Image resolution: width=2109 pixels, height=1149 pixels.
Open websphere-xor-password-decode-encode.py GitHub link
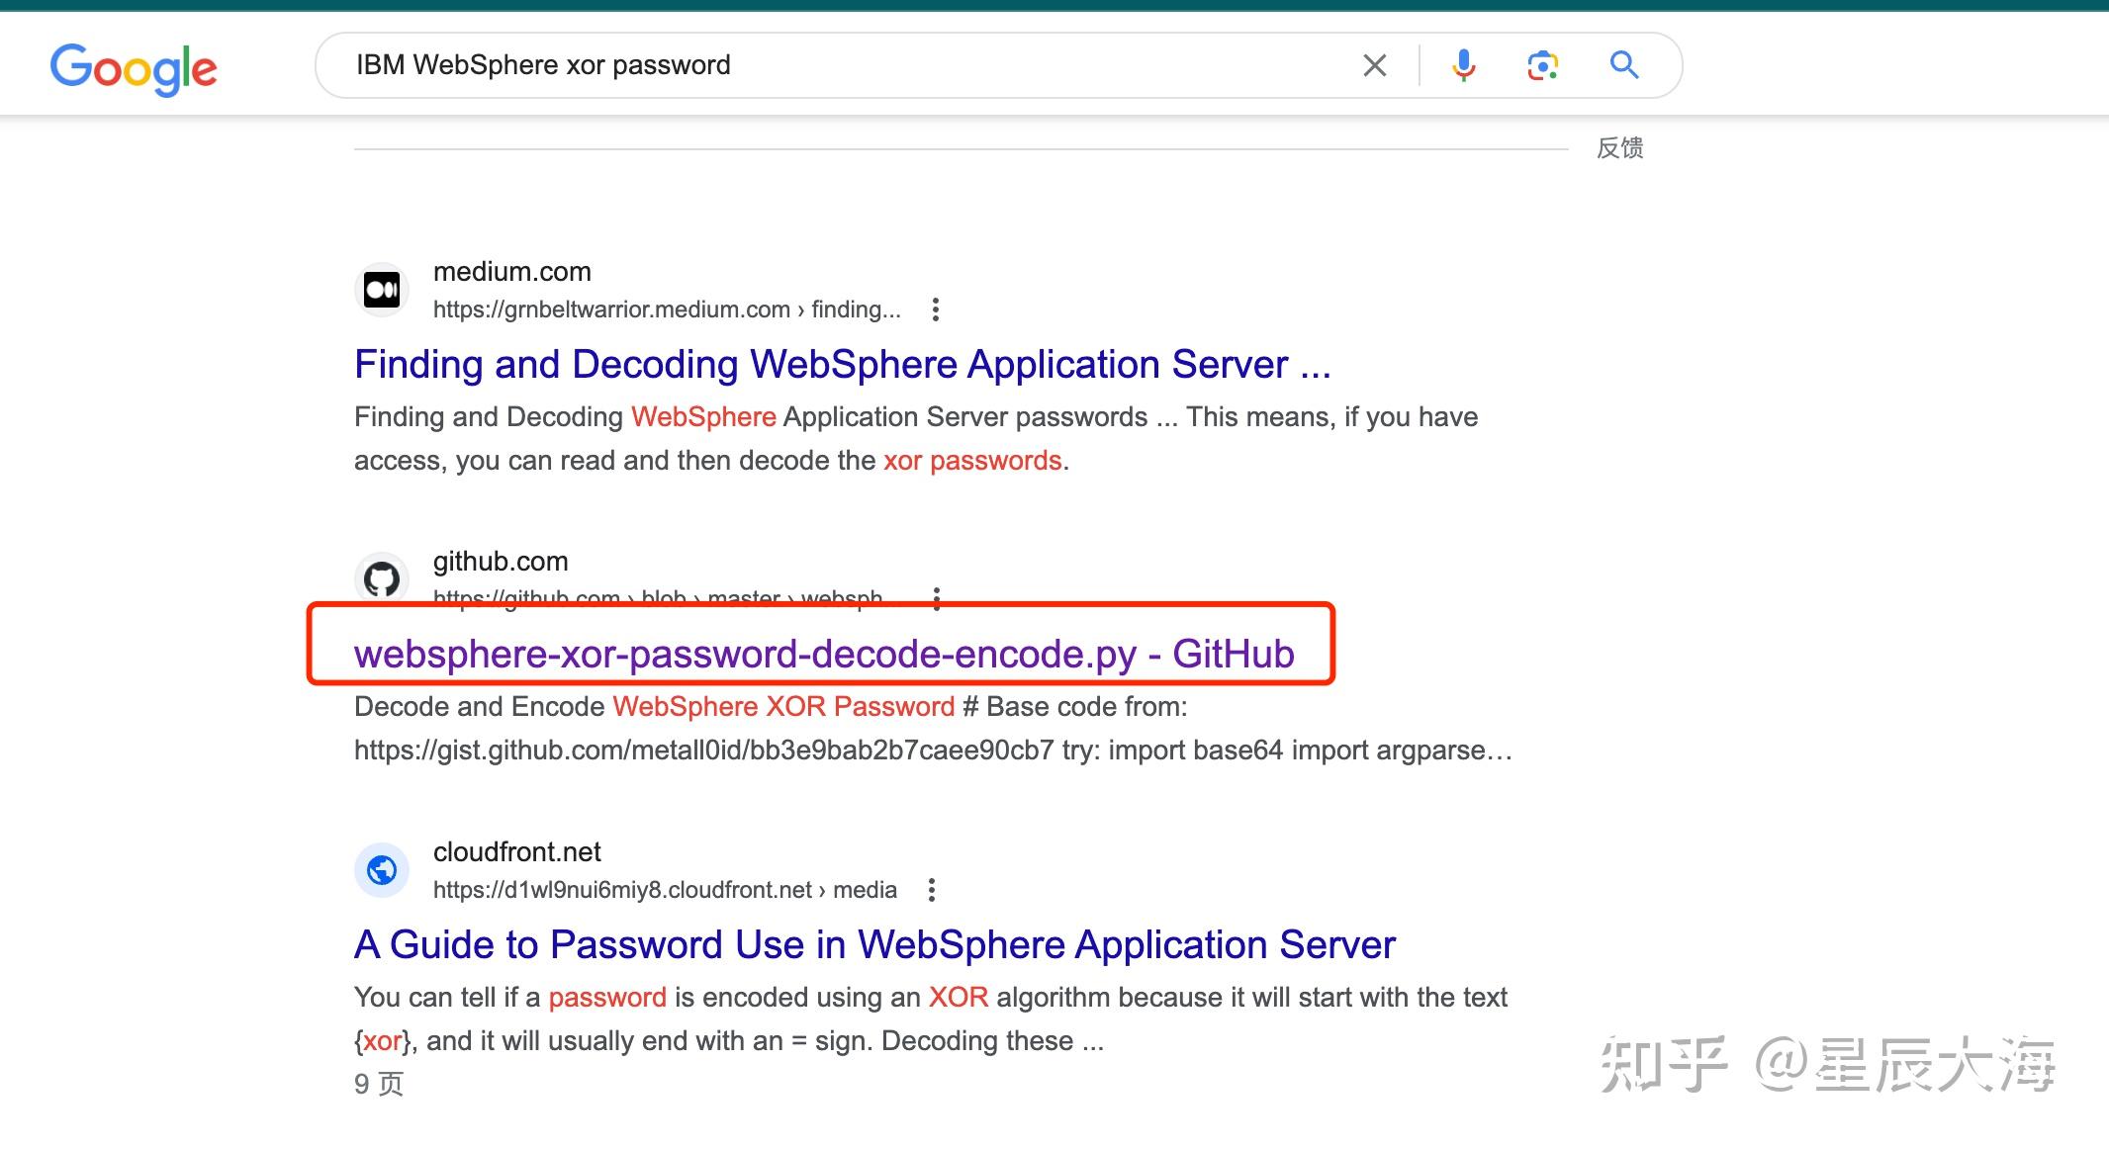pyautogui.click(x=823, y=655)
